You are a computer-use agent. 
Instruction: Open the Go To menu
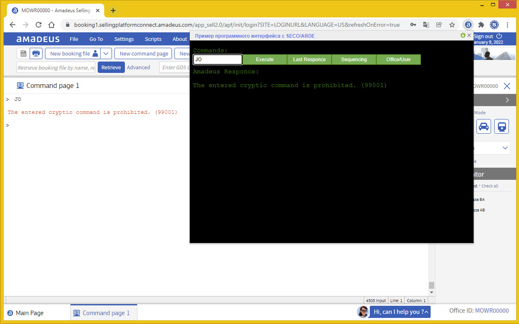pyautogui.click(x=96, y=39)
